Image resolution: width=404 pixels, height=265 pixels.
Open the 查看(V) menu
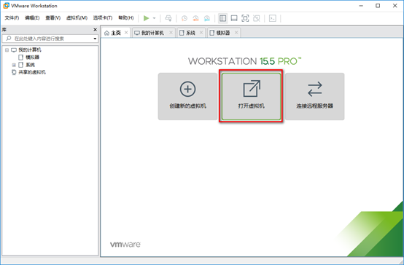[53, 17]
